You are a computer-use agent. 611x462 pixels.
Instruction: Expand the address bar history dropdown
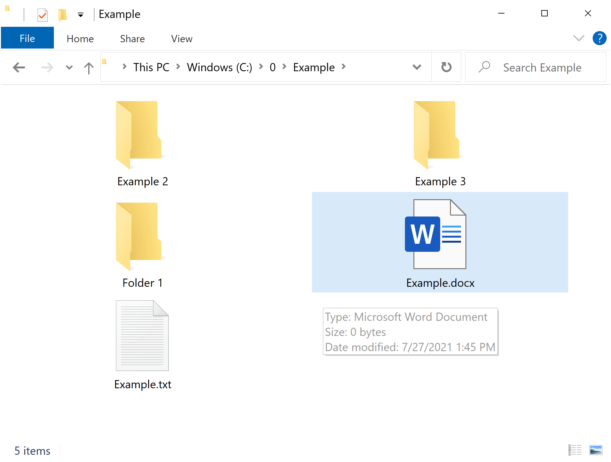pyautogui.click(x=417, y=67)
